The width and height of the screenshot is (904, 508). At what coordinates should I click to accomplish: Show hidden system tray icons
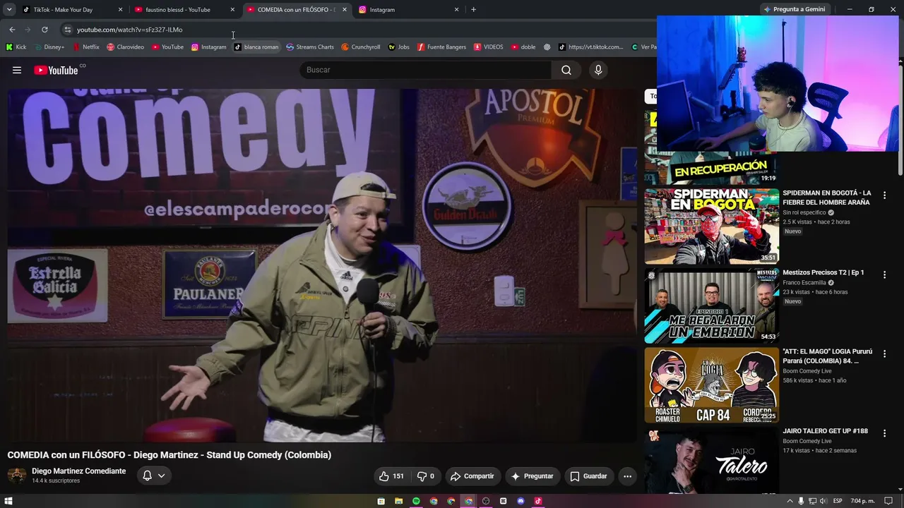[790, 501]
